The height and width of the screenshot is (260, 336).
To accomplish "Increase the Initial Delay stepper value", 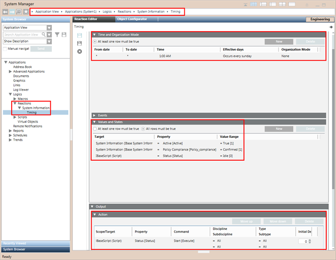I will [x=310, y=240].
